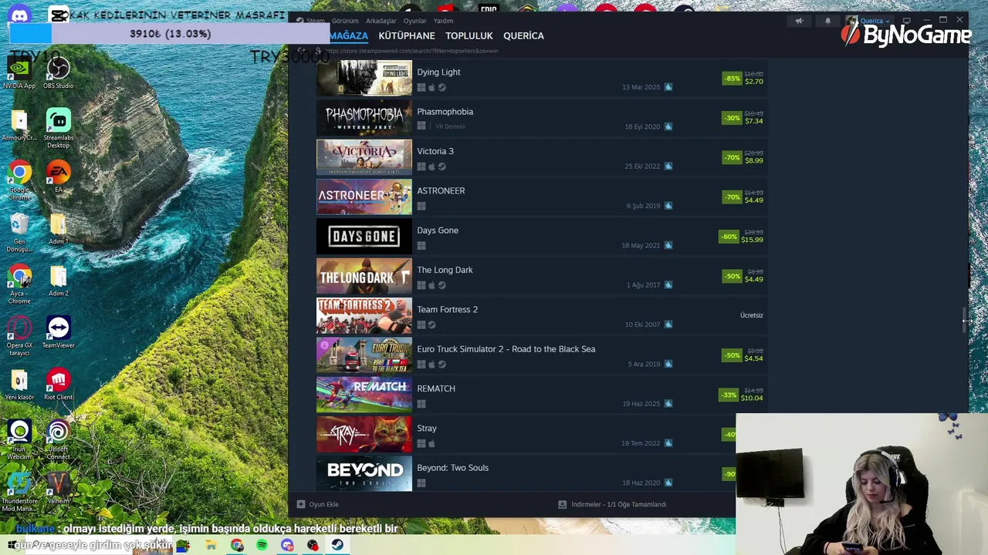Open the Dying Light store listing
Image resolution: width=988 pixels, height=555 pixels.
[540, 78]
